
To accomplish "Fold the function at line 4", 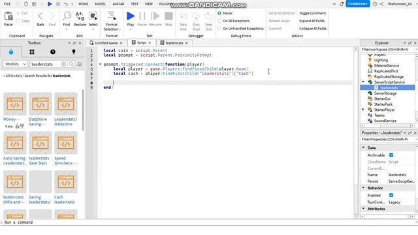I will point(100,64).
